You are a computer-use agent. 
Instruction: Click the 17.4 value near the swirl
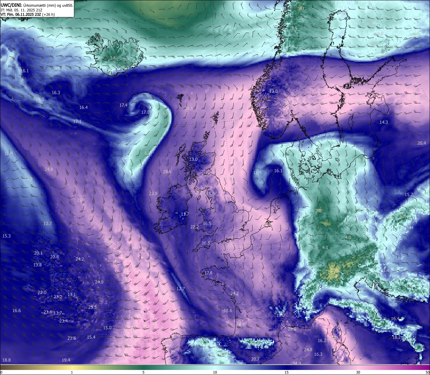coord(123,105)
